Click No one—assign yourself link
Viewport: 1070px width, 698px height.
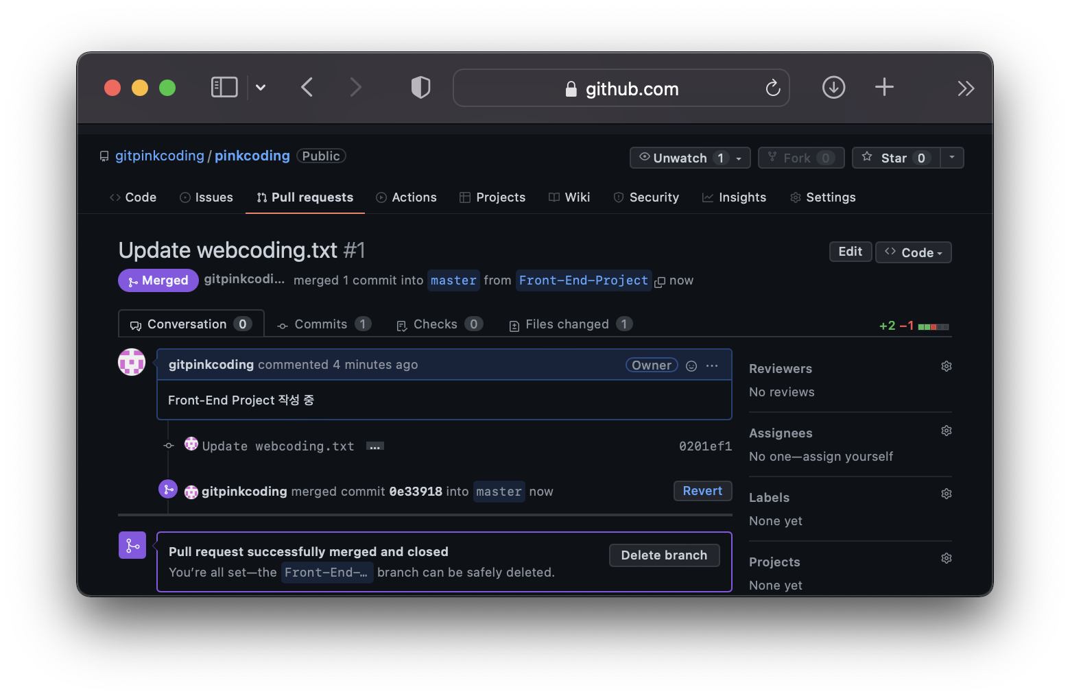[821, 457]
